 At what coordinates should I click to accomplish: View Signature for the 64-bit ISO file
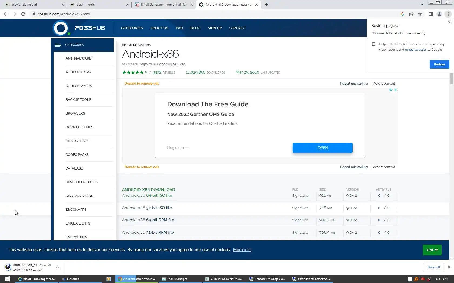pos(300,196)
